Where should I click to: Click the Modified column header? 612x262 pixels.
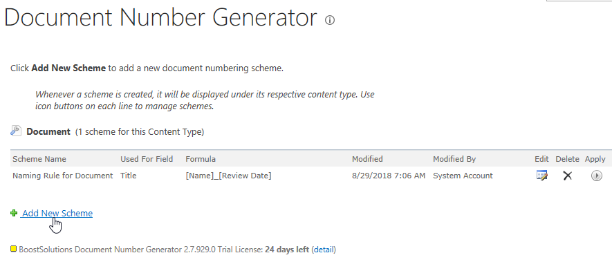(x=367, y=159)
